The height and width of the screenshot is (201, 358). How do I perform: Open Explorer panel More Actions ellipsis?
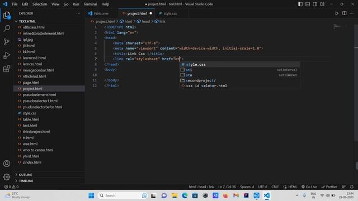pos(78,13)
